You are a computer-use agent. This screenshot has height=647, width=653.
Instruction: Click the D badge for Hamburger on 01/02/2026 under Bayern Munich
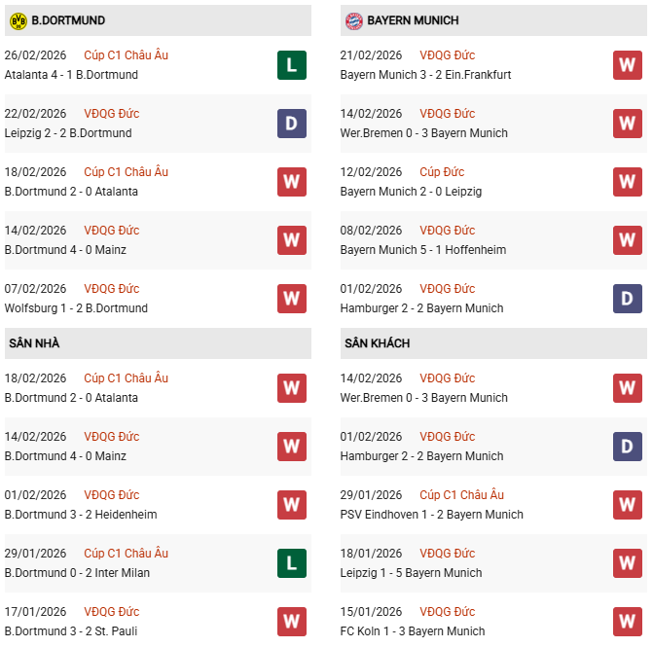click(x=627, y=299)
